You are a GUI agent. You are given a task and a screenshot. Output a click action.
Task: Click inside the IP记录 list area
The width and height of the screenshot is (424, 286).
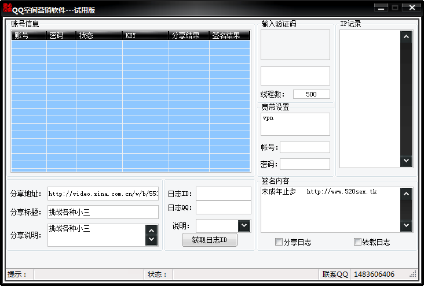[370, 99]
